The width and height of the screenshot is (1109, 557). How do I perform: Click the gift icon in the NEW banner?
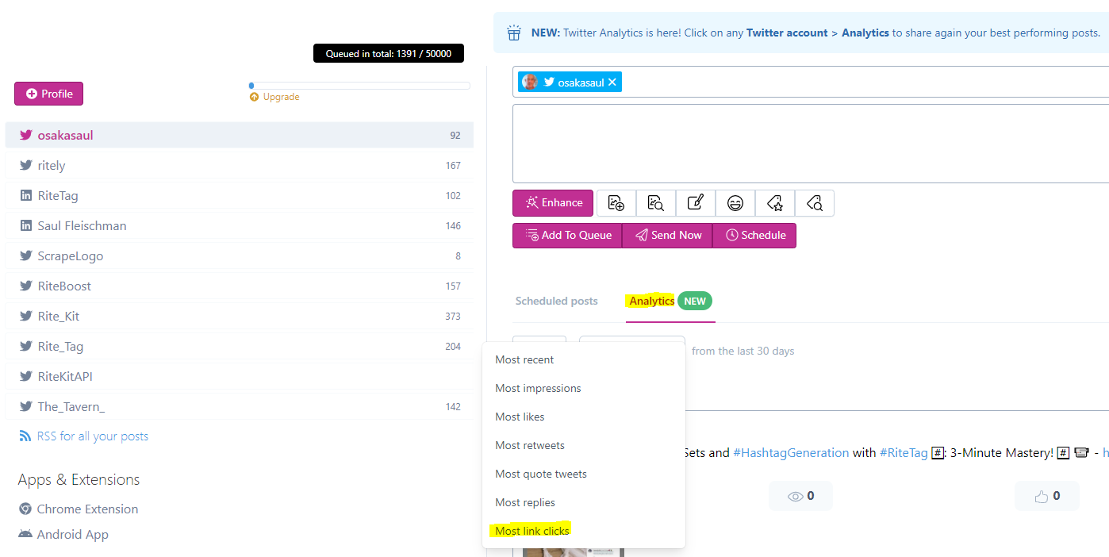514,33
